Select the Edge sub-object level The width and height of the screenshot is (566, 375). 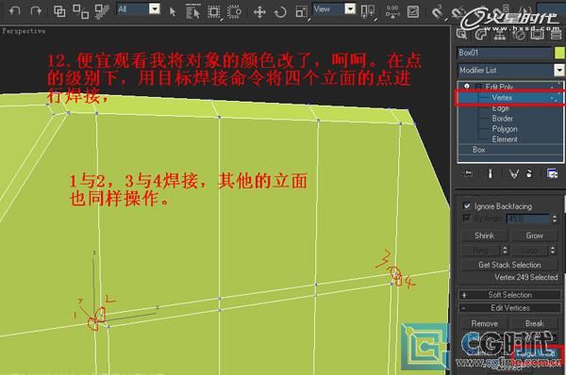[x=500, y=107]
